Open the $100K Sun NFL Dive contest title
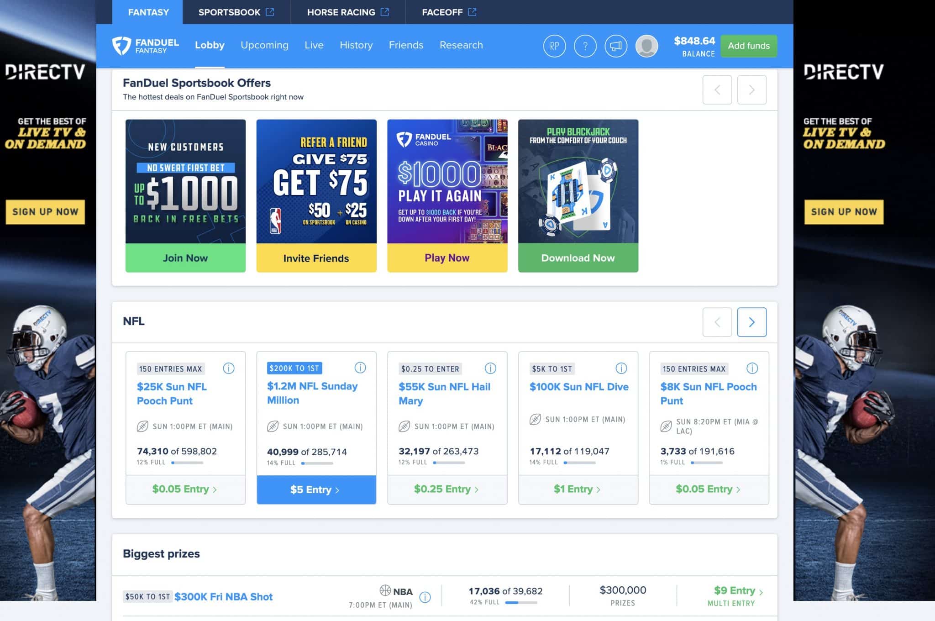This screenshot has height=621, width=935. pyautogui.click(x=579, y=387)
